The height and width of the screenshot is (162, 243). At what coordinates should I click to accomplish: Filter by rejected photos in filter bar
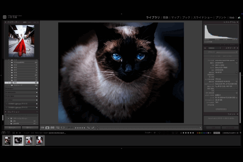click(x=159, y=133)
